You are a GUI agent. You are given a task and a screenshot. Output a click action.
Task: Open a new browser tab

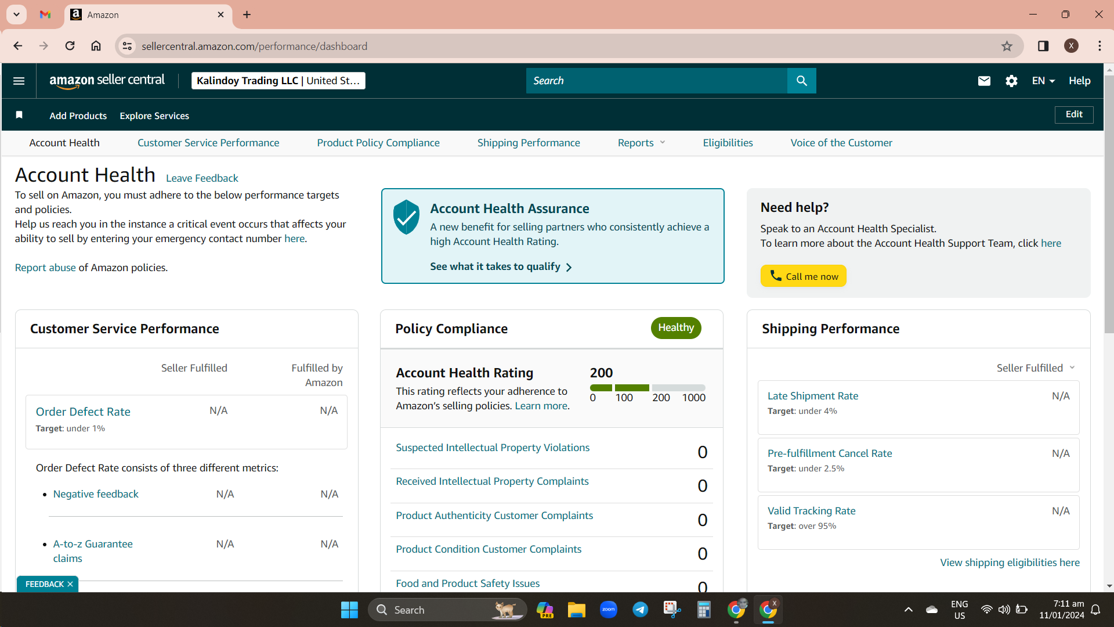point(247,15)
